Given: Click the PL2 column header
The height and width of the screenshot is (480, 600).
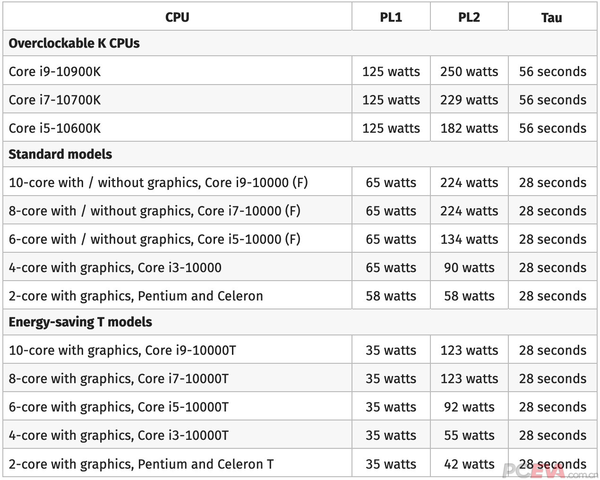Looking at the screenshot, I should tap(469, 17).
